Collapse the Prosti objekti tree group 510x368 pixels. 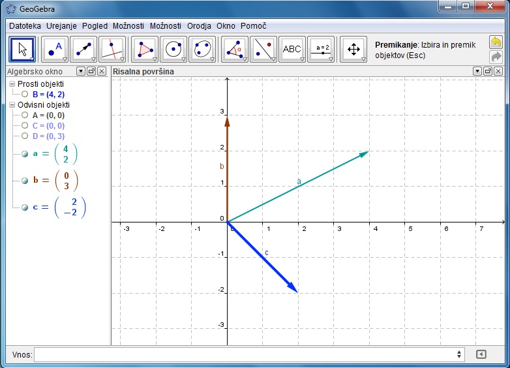12,84
